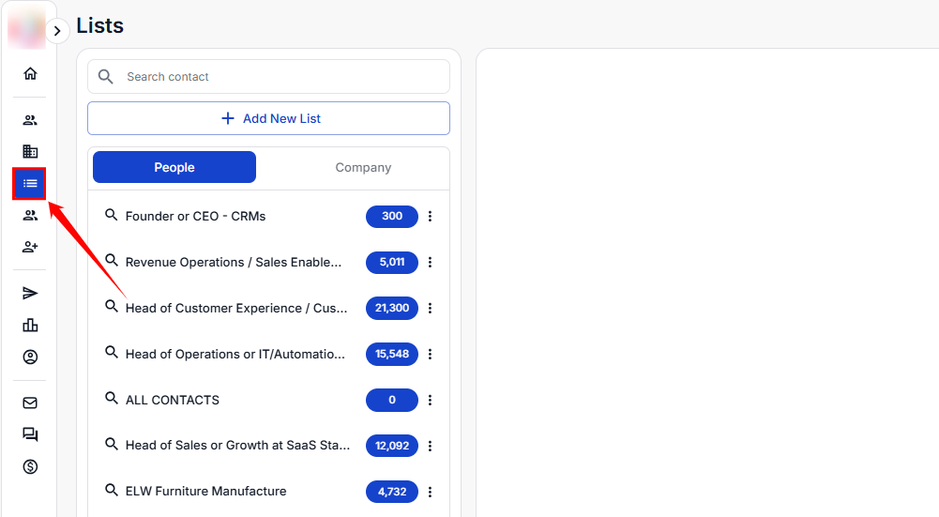Open options menu for Founder or CEO - CRMs
The image size is (939, 517).
click(430, 217)
